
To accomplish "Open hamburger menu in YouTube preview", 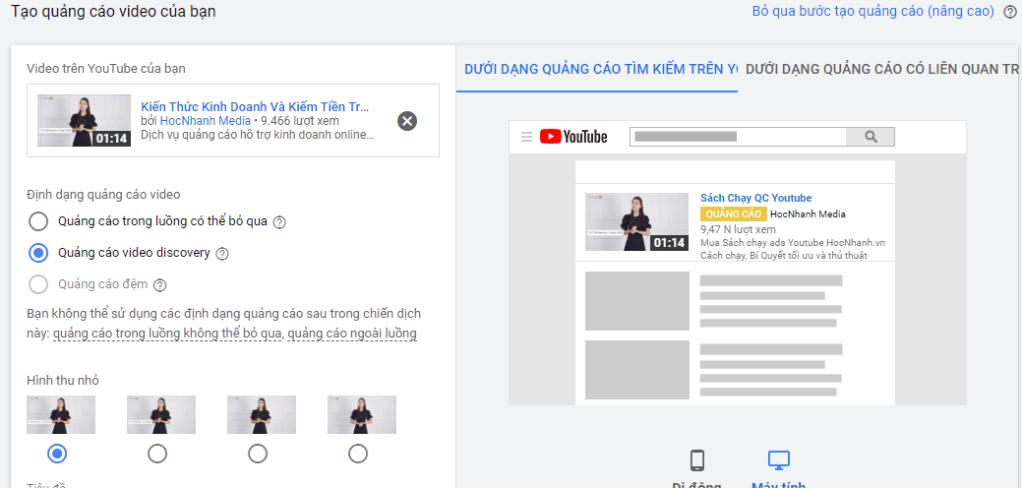I will (x=526, y=137).
